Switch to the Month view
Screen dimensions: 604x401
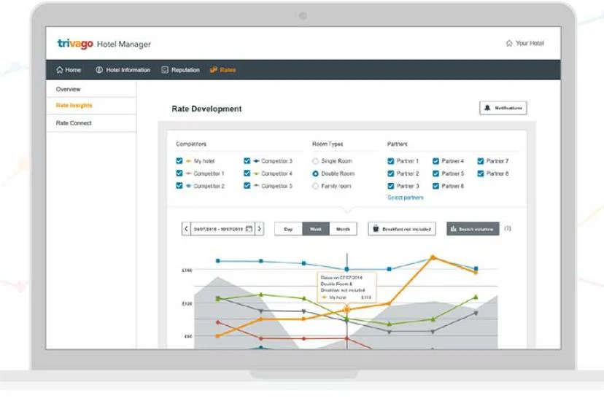pyautogui.click(x=343, y=229)
